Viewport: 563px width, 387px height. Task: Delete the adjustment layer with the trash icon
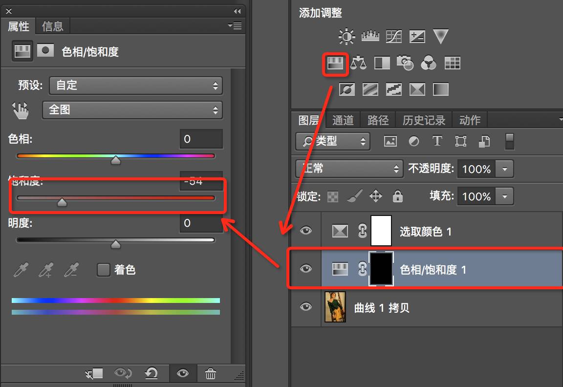pos(211,374)
